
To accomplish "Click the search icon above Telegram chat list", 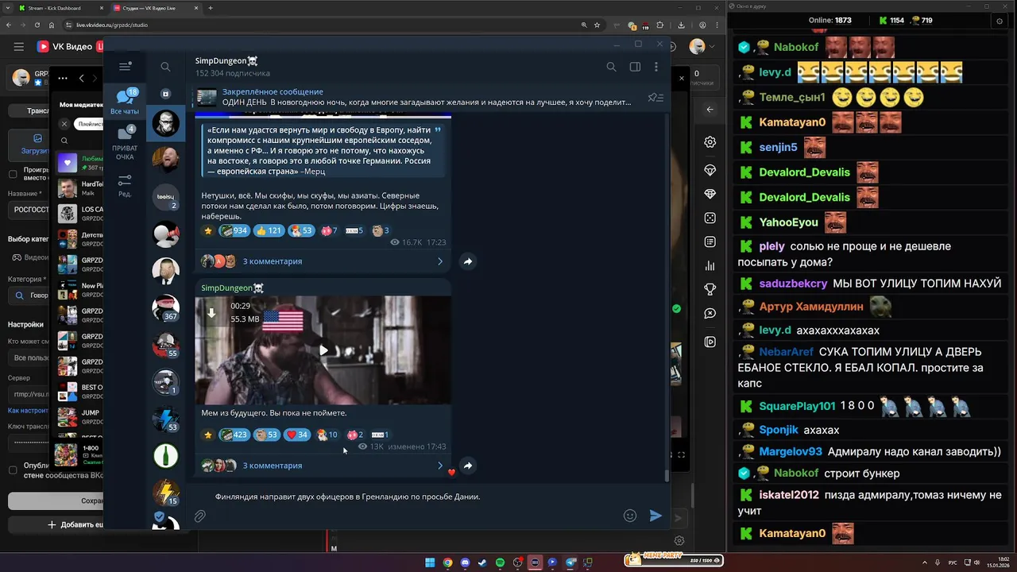I will [x=165, y=67].
